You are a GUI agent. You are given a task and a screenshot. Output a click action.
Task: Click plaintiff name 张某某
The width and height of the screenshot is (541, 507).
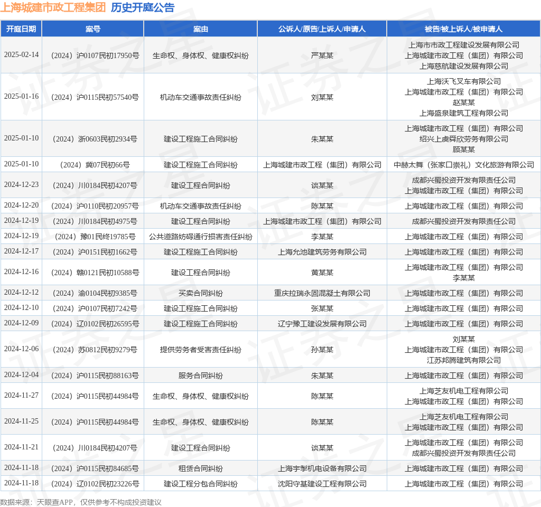[x=322, y=308]
